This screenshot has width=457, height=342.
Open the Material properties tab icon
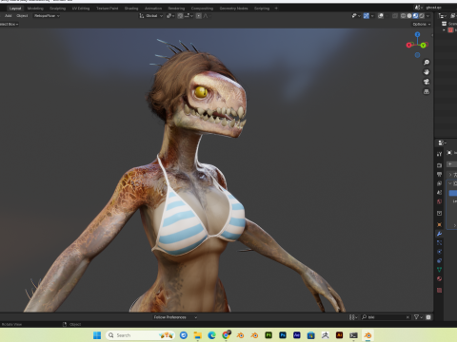click(439, 279)
